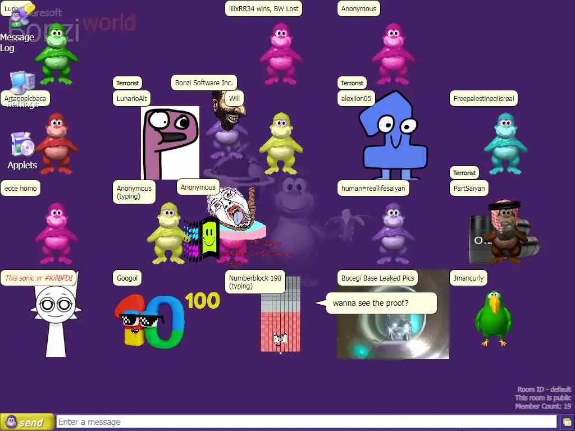Click the yellow icon beside message field

click(x=567, y=422)
